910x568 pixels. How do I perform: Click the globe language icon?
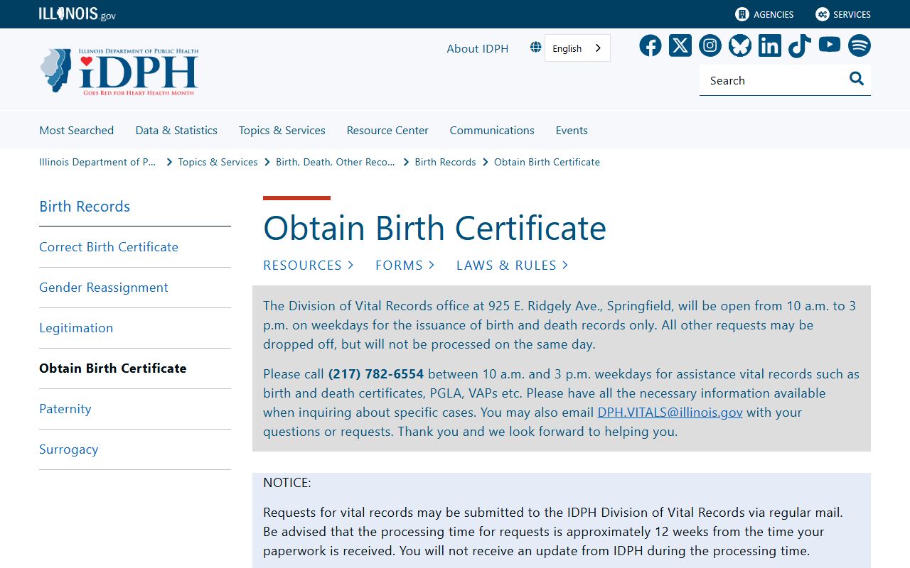coord(535,48)
